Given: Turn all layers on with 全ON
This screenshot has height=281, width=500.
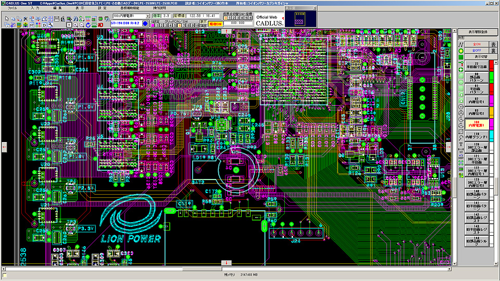Looking at the screenshot, I should [477, 44].
